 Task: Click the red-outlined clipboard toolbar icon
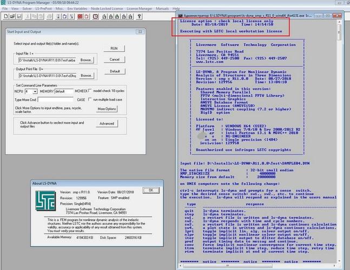[87, 16]
